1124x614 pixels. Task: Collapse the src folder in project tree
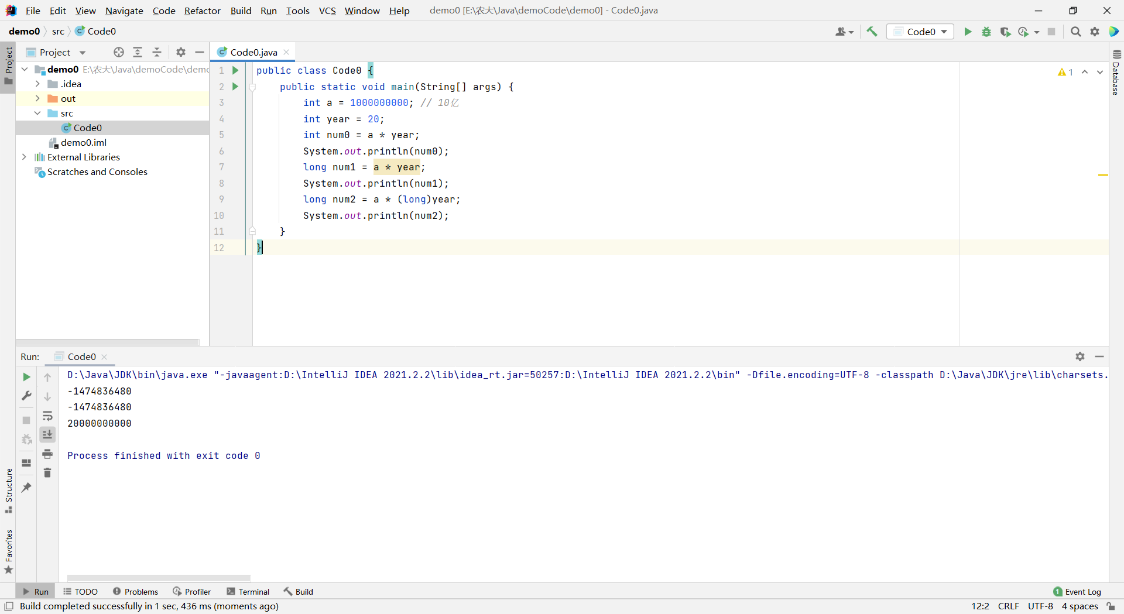(37, 113)
